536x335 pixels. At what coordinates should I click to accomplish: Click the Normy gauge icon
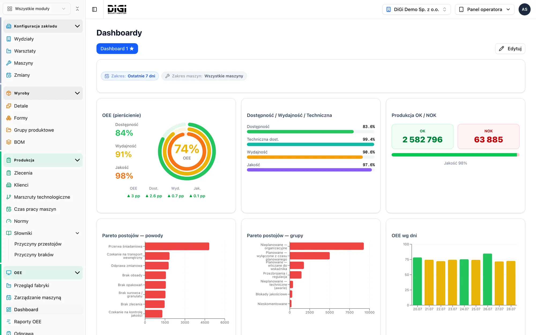pos(9,221)
